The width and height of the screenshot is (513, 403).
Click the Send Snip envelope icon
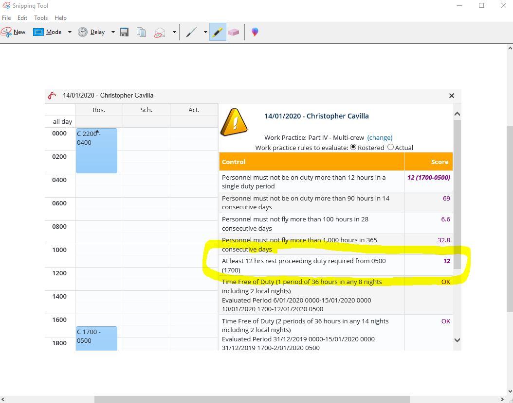pyautogui.click(x=160, y=32)
